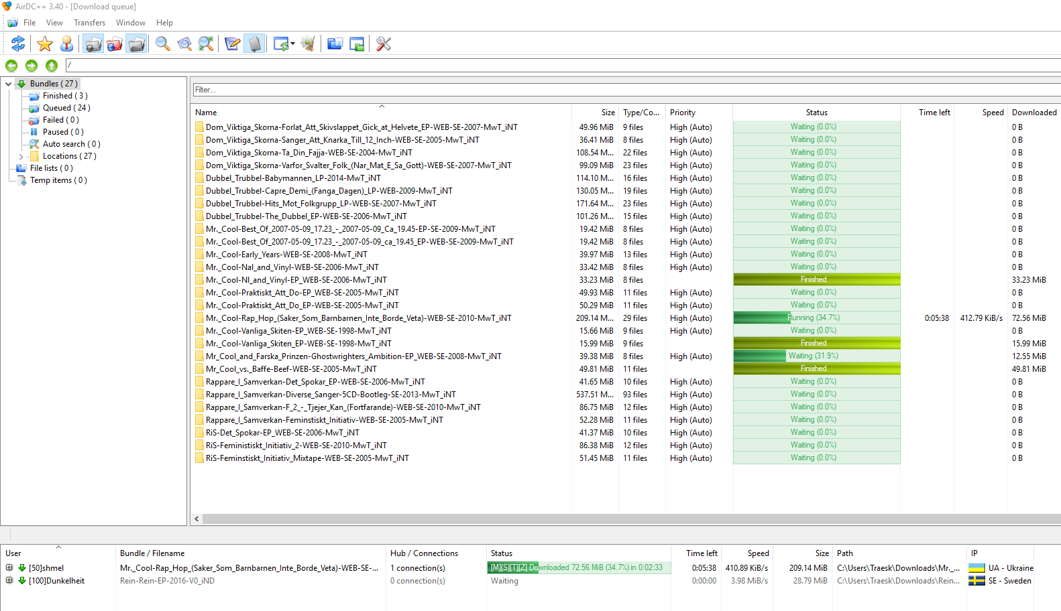Click the green forward arrow button
The width and height of the screenshot is (1061, 611).
(x=32, y=66)
